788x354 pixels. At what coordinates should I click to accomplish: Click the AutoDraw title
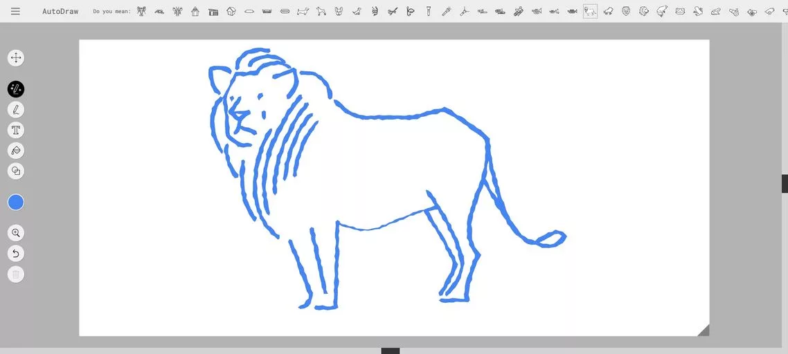click(60, 11)
